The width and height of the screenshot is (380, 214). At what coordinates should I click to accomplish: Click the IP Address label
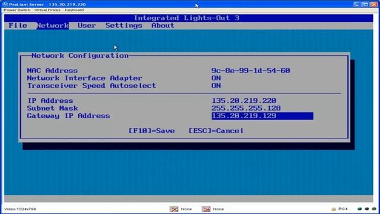coord(50,100)
